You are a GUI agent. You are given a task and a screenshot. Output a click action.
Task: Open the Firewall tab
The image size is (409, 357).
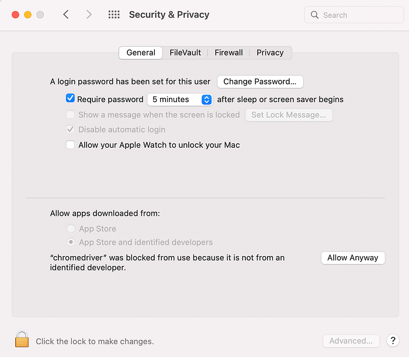228,52
